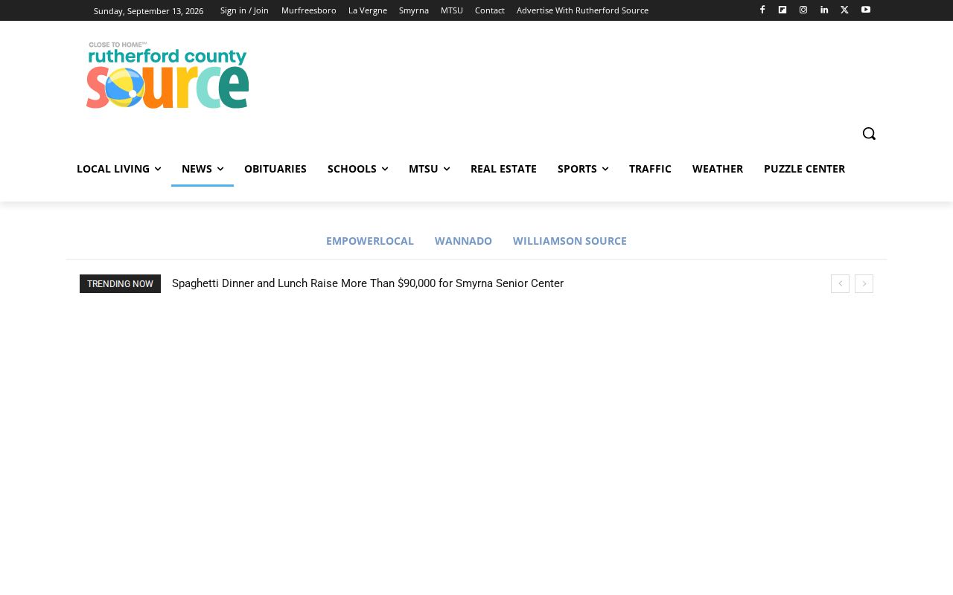The image size is (953, 595).
Task: Show previous trending story arrow
Action: pyautogui.click(x=840, y=283)
